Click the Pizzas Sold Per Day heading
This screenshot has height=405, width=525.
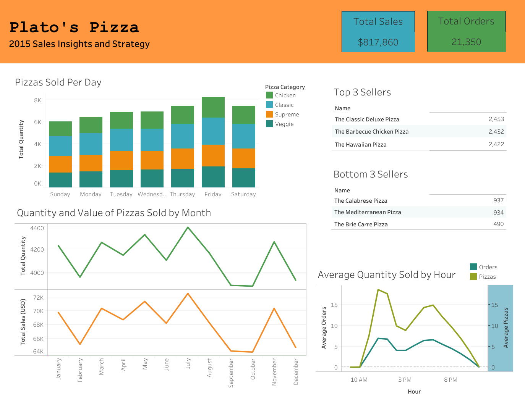(x=58, y=82)
